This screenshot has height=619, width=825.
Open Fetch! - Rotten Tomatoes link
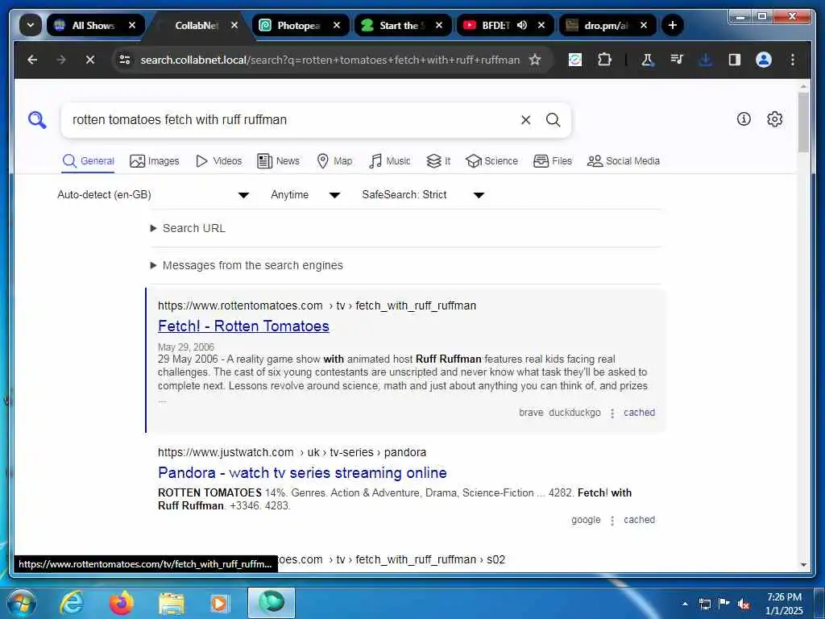tap(243, 326)
